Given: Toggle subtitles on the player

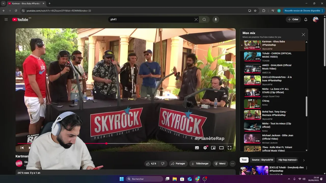Looking at the screenshot, I should point(197,148).
